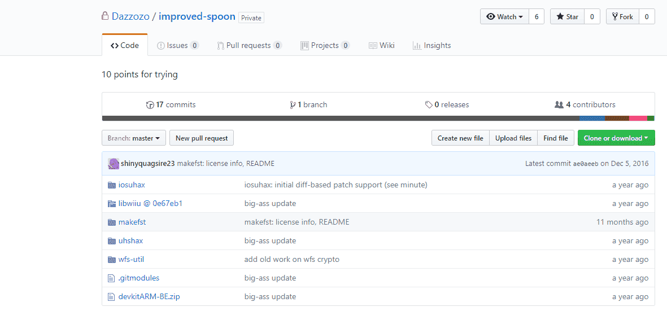The height and width of the screenshot is (311, 667).
Task: Star this repository
Action: [x=568, y=17]
